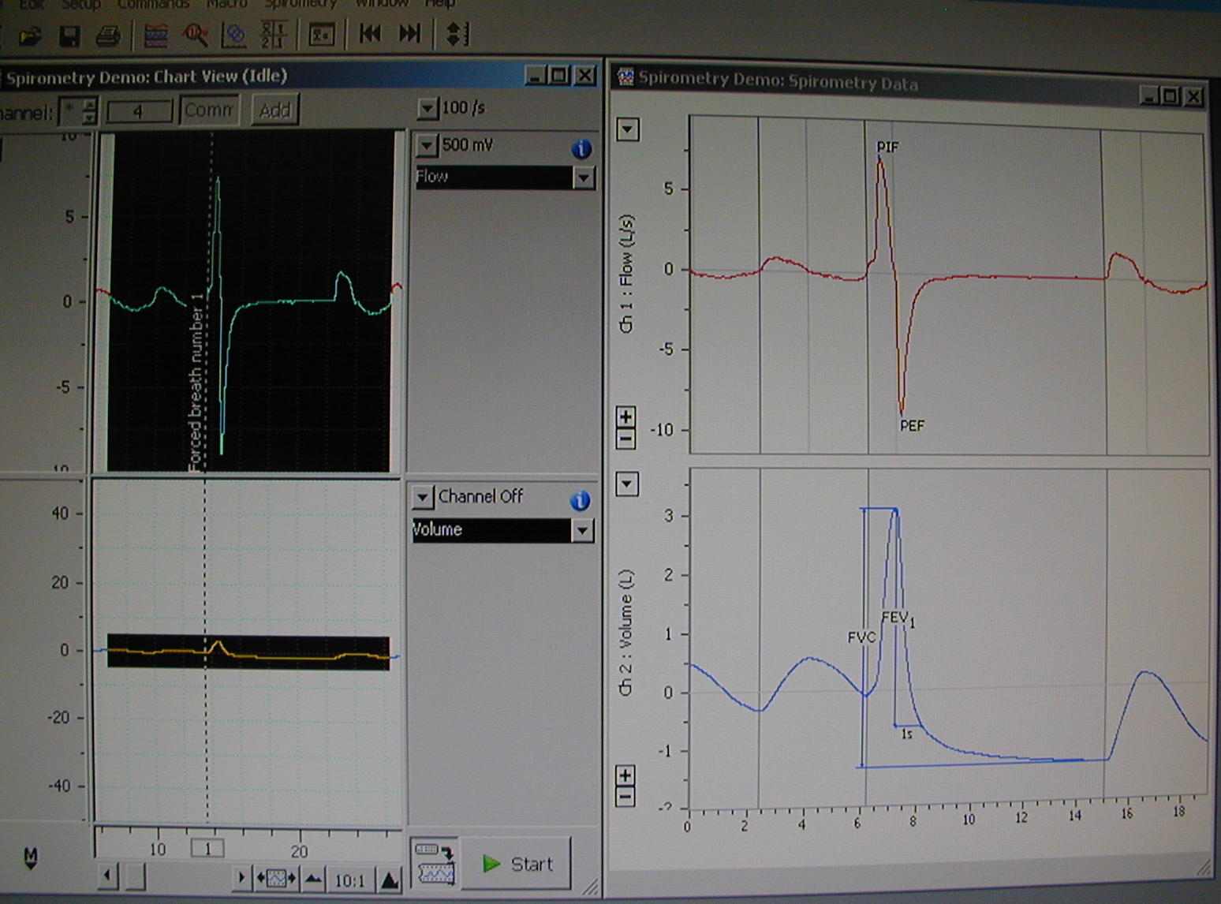Open the Zoom window magnifier tool

195,35
